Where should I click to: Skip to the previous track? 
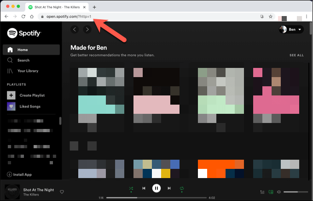click(x=144, y=188)
